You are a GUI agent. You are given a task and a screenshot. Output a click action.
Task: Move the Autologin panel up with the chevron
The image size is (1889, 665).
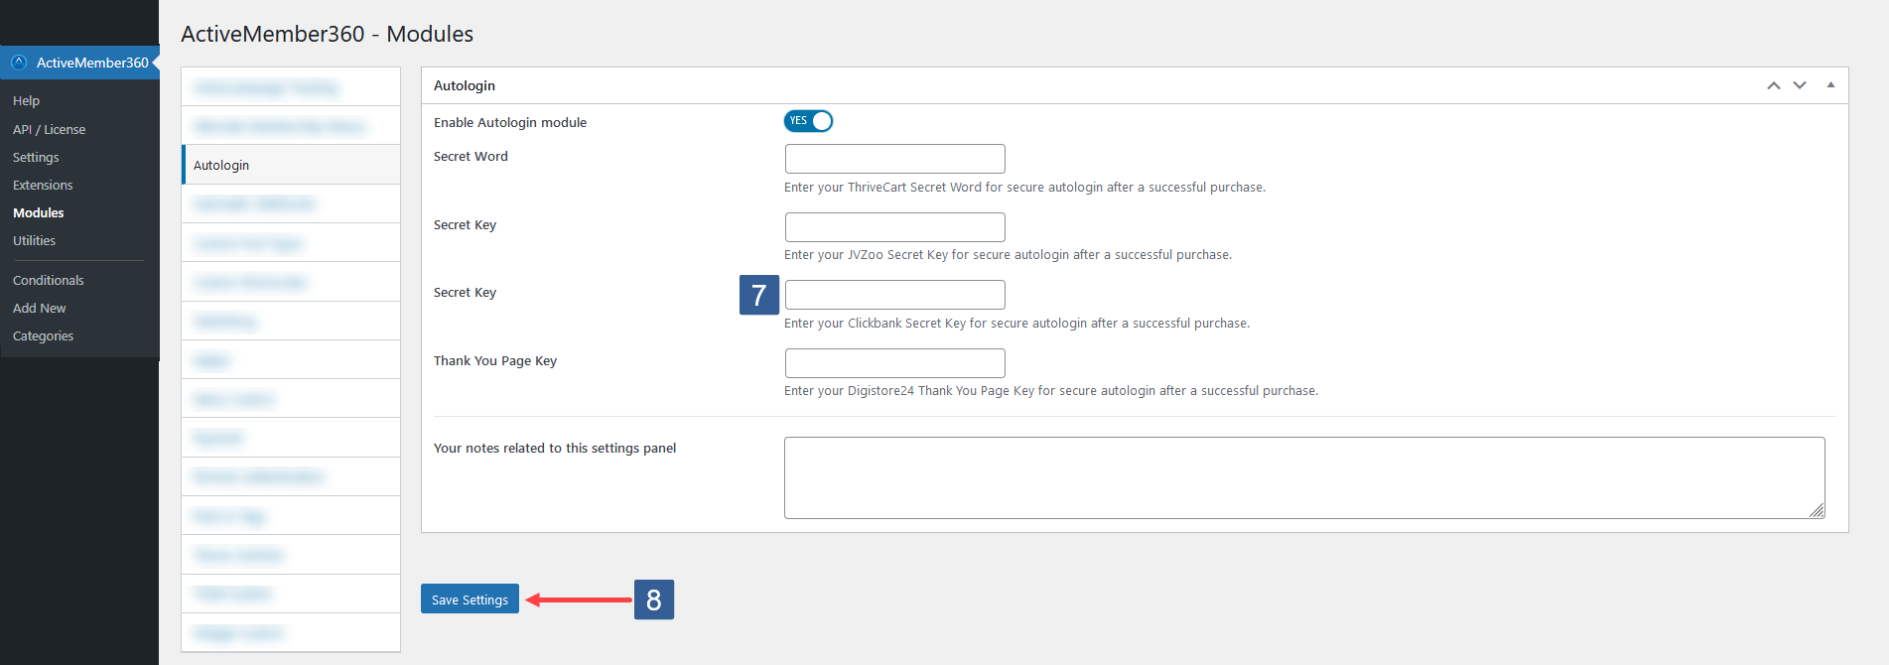click(x=1774, y=85)
